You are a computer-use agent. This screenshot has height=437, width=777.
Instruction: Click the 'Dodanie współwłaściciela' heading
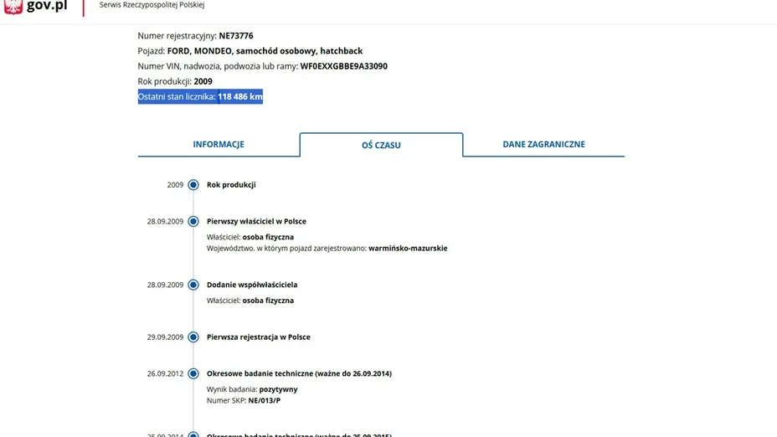(252, 285)
